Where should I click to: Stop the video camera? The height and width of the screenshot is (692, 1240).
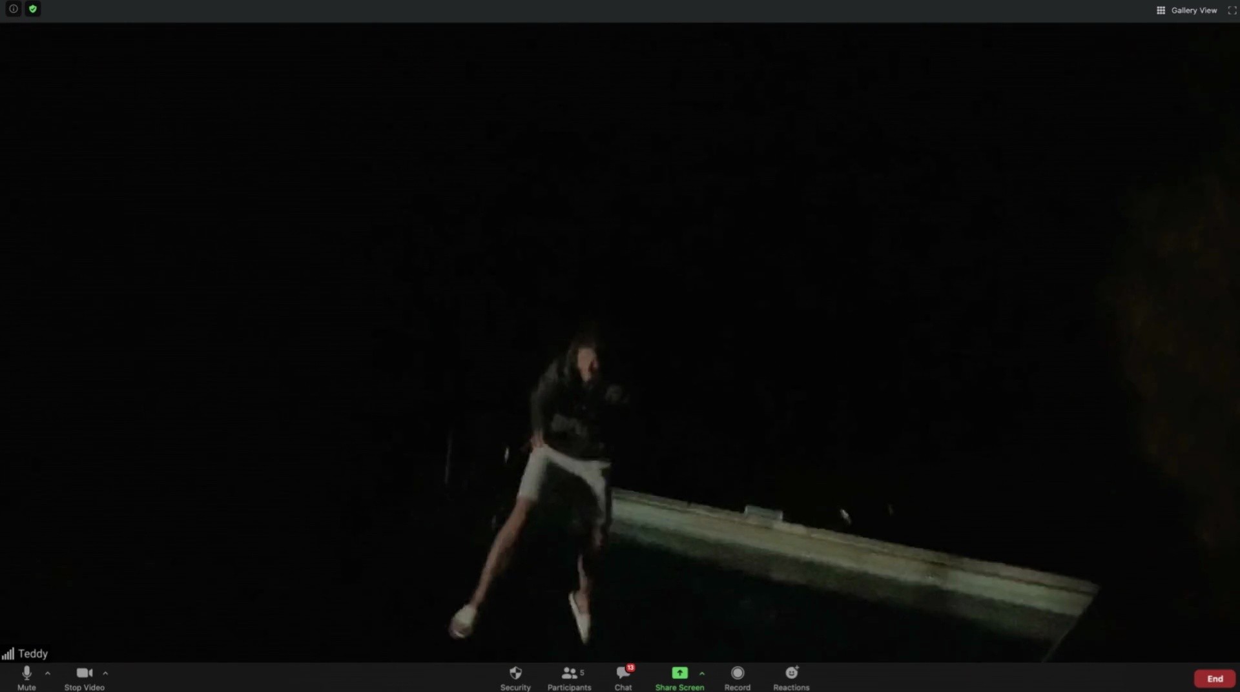pyautogui.click(x=85, y=677)
